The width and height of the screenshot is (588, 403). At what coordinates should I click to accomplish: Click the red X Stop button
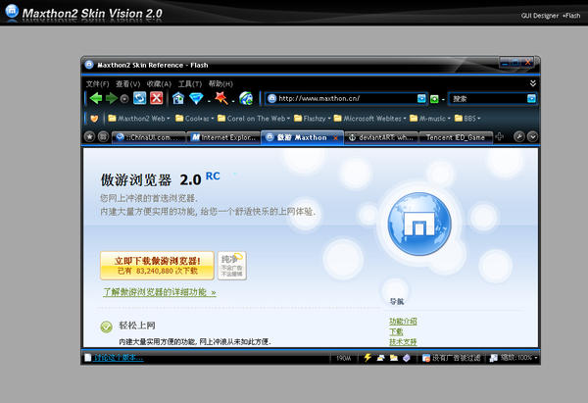point(157,98)
